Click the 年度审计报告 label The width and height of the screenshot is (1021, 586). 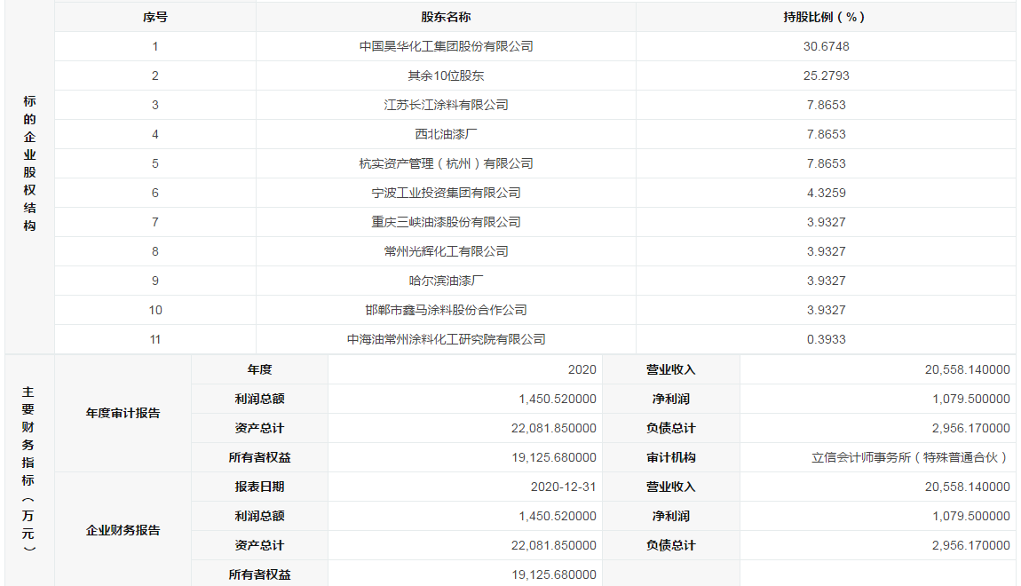(x=123, y=414)
